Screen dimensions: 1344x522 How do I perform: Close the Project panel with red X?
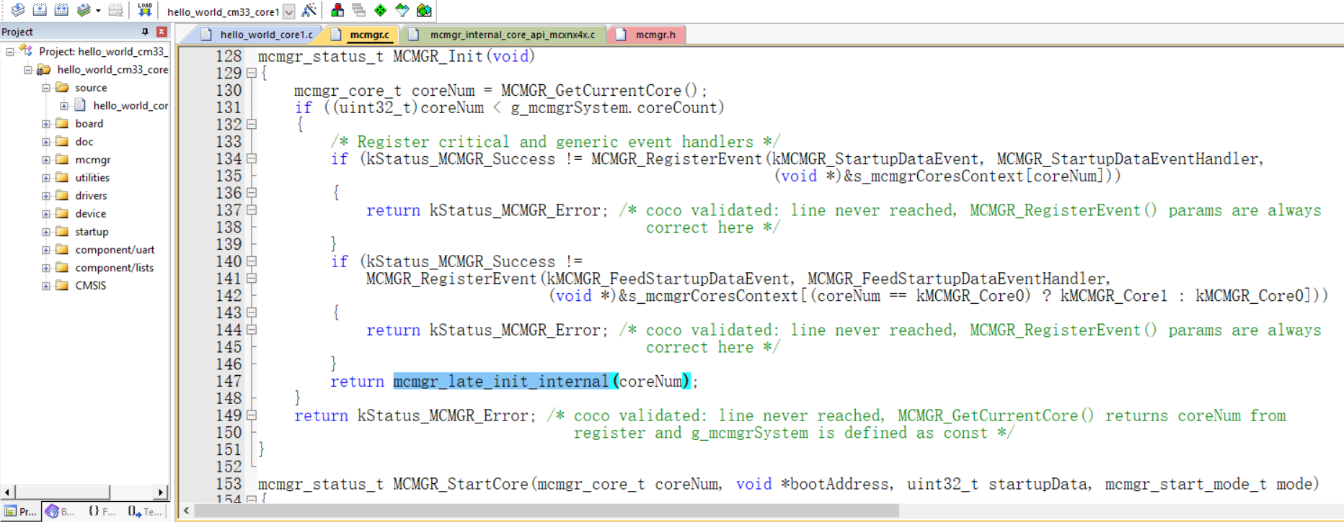162,32
